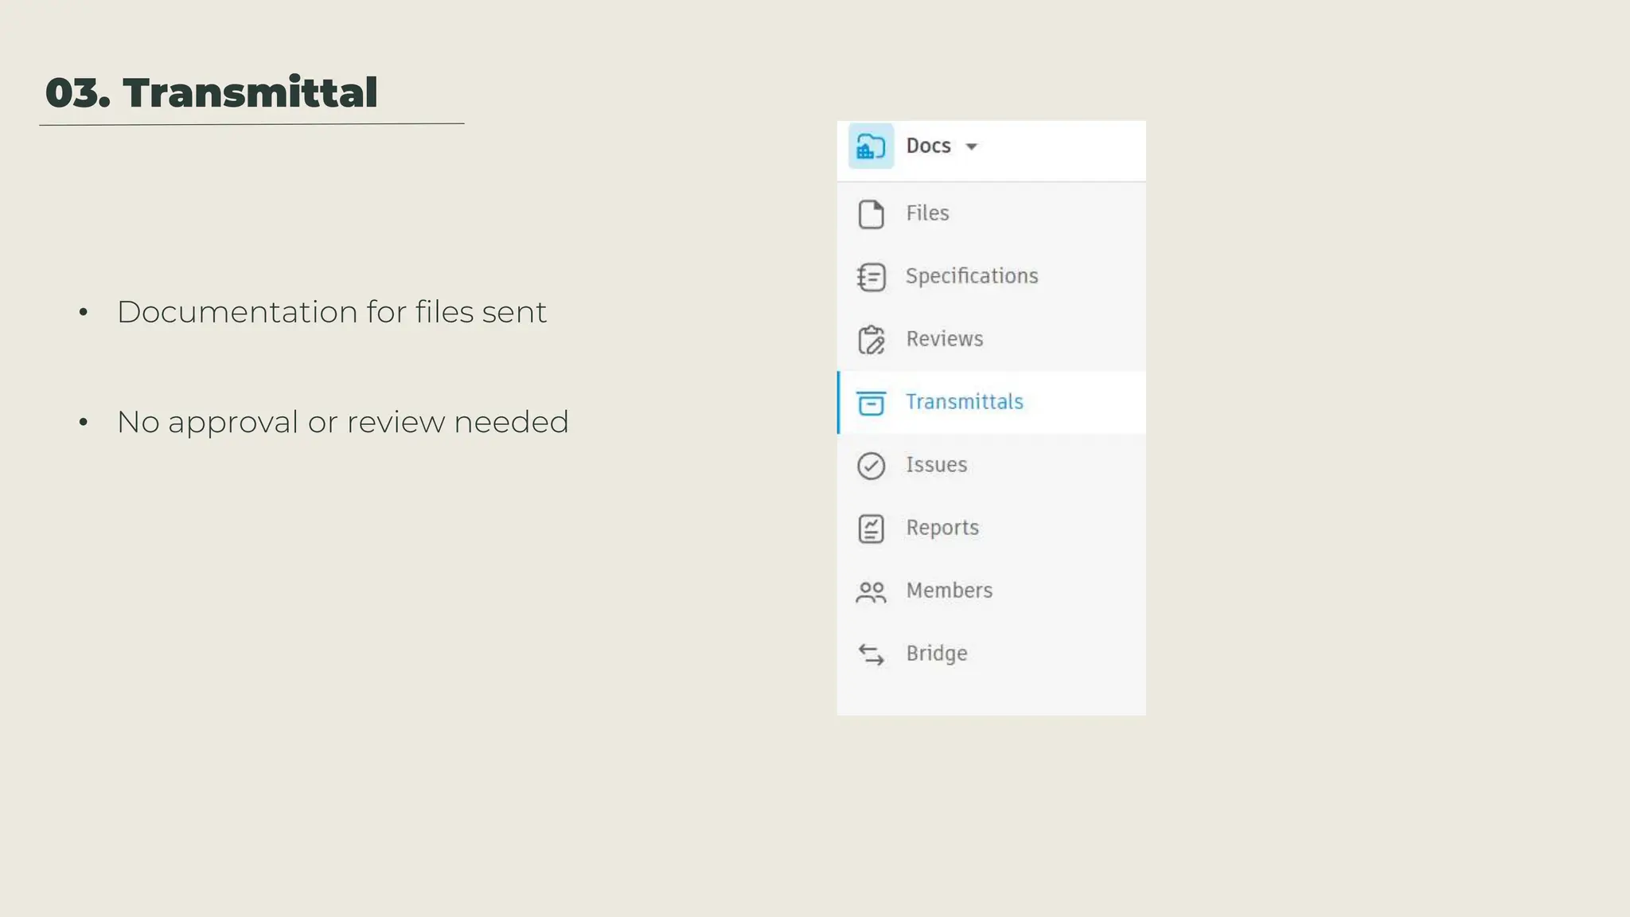Click the 03. Transmittal slide heading
Image resolution: width=1630 pixels, height=917 pixels.
tap(211, 93)
